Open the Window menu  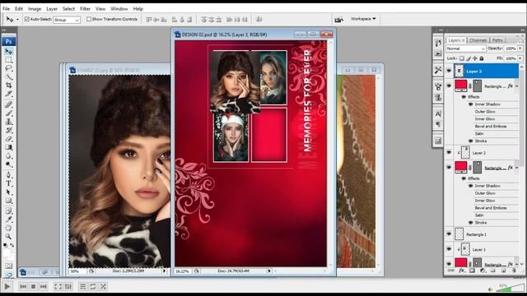tap(119, 9)
